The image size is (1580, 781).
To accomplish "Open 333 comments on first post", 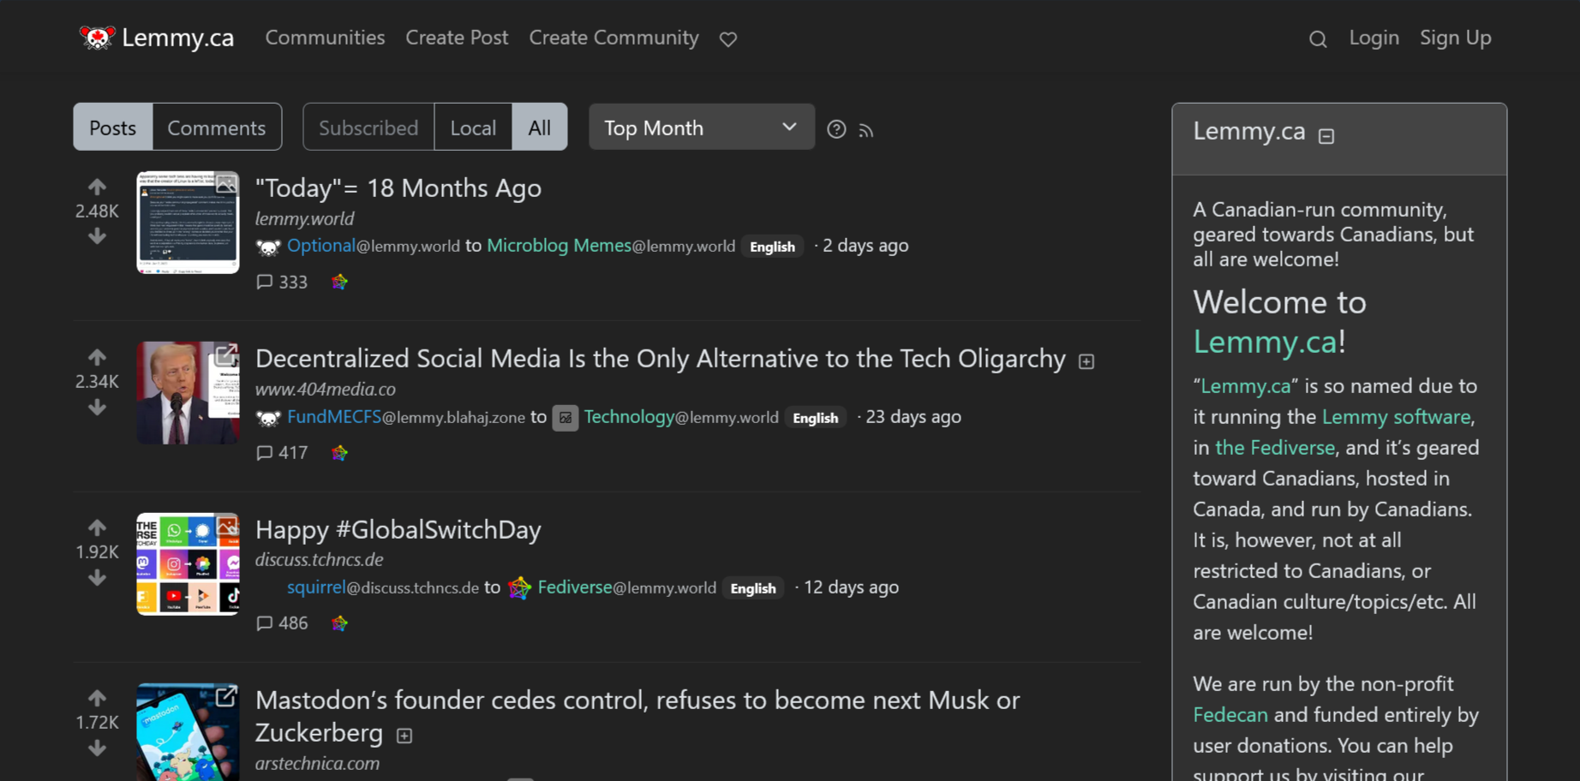I will pyautogui.click(x=282, y=282).
